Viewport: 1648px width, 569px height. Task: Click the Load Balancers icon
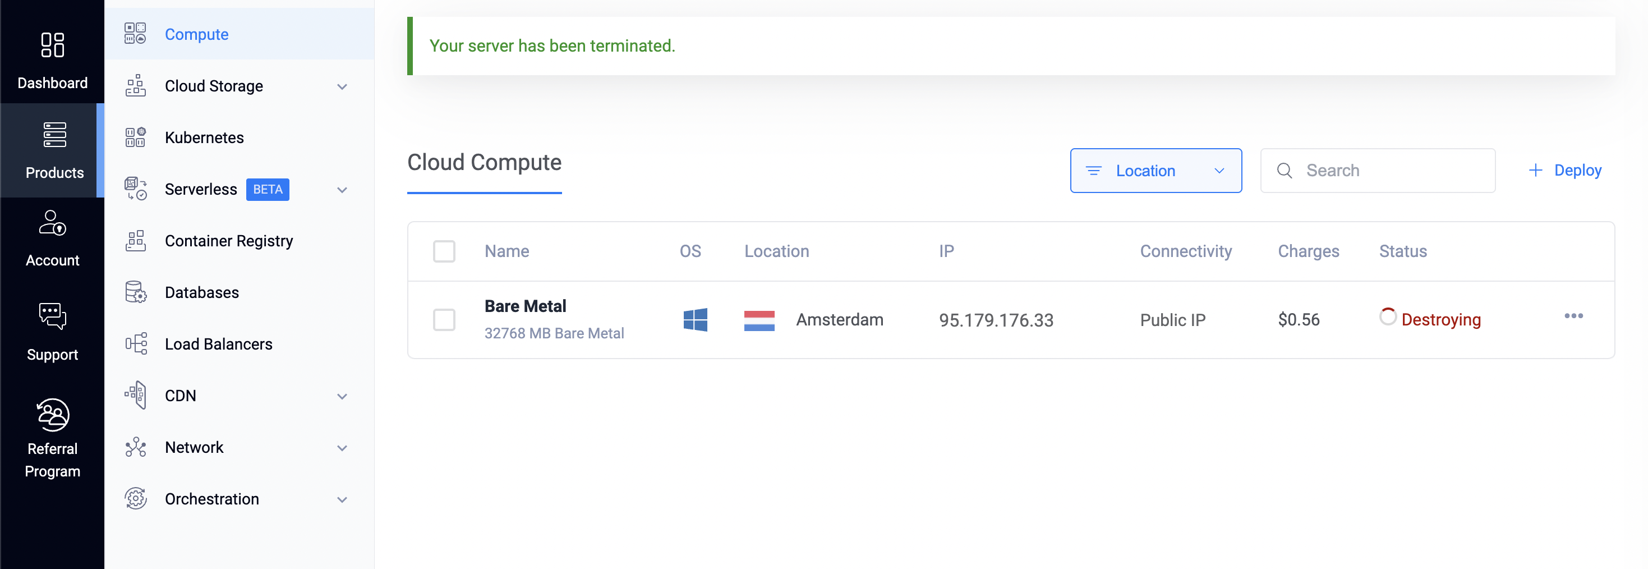coord(135,344)
